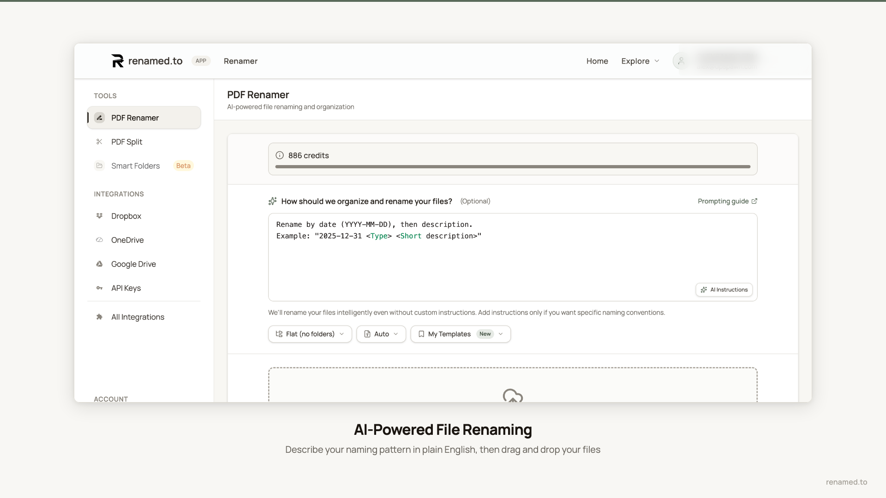Viewport: 886px width, 498px height.
Task: Click the credits info icon
Action: (280, 155)
